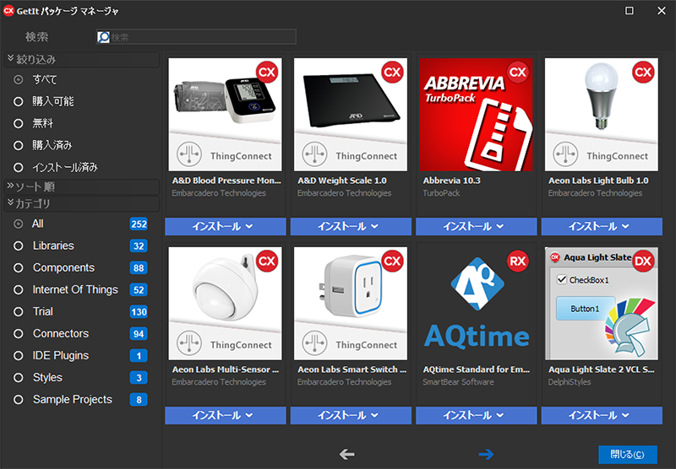Select the インストール済み filter option
This screenshot has width=676, height=469.
point(19,167)
